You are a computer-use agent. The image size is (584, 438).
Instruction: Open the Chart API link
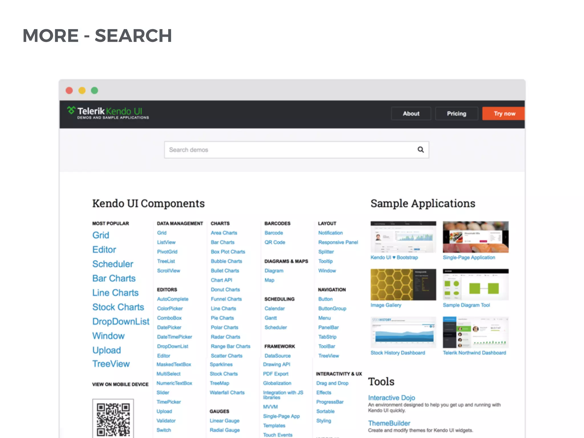(222, 280)
